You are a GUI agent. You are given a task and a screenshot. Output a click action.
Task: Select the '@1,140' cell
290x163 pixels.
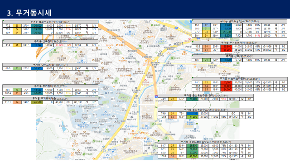coord(233,149)
